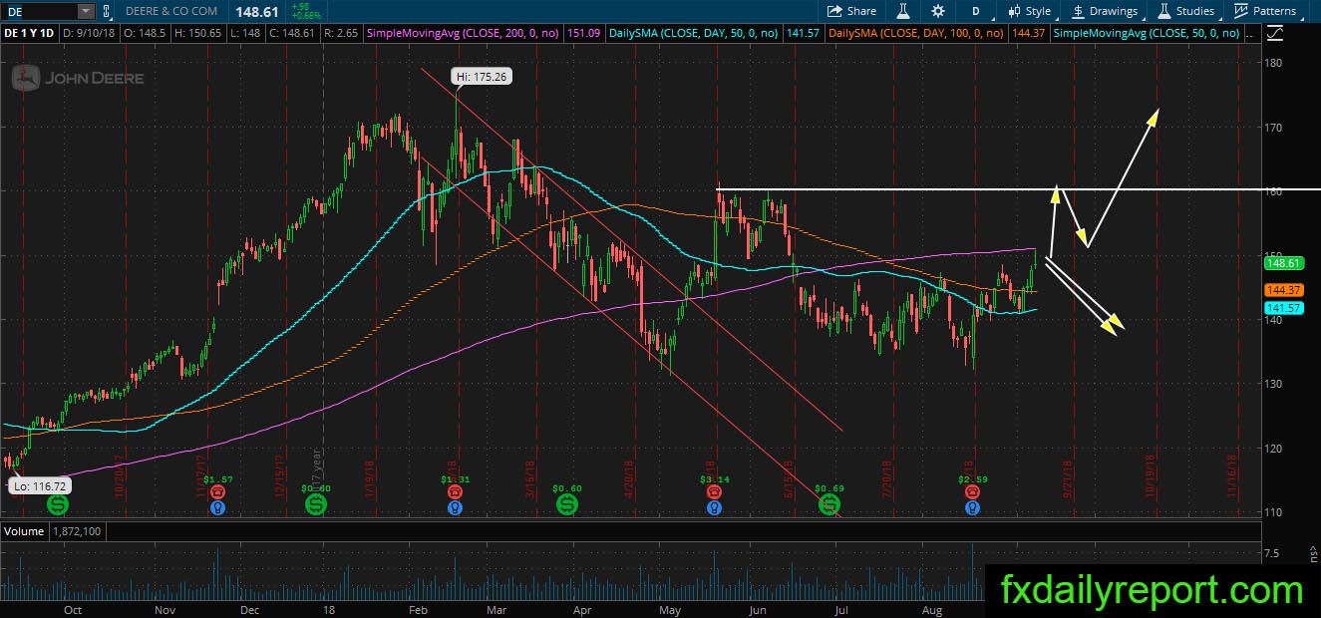Click the $0.69 dividend icon in late June

coord(829,505)
